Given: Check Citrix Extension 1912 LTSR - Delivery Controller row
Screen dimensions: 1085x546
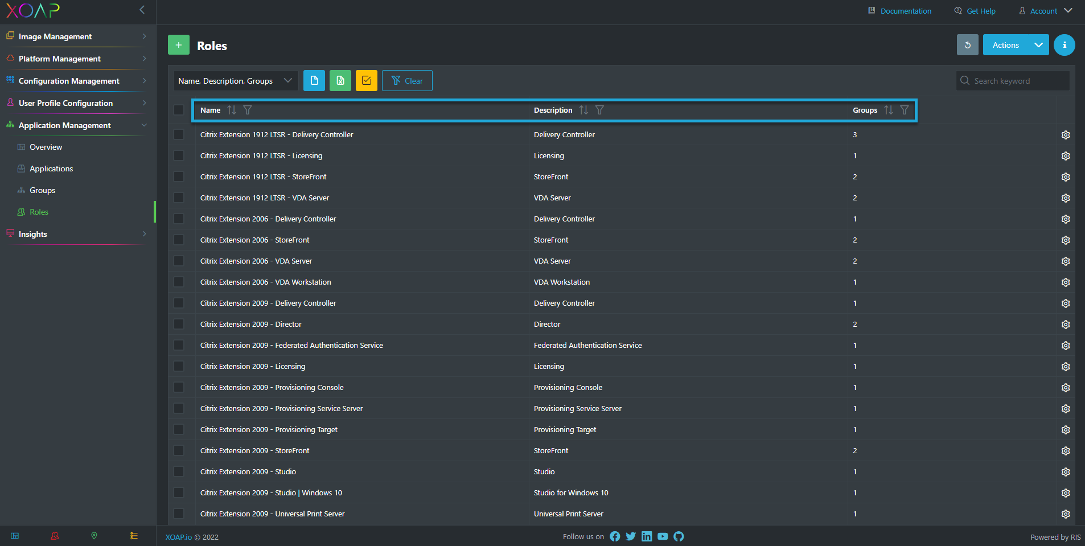Looking at the screenshot, I should (179, 134).
